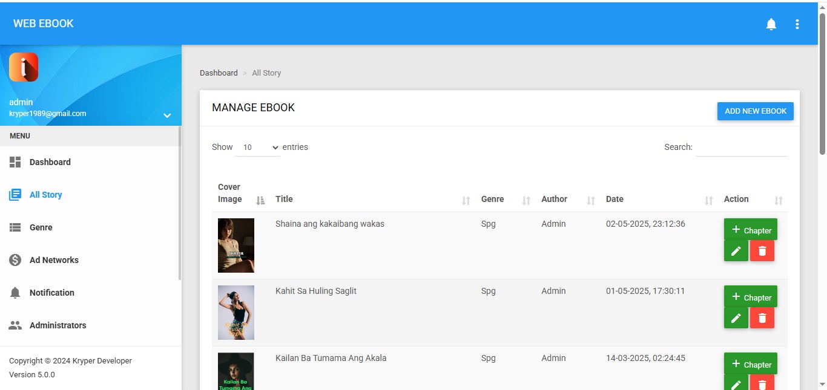Expand the admin profile chevron

pyautogui.click(x=167, y=115)
